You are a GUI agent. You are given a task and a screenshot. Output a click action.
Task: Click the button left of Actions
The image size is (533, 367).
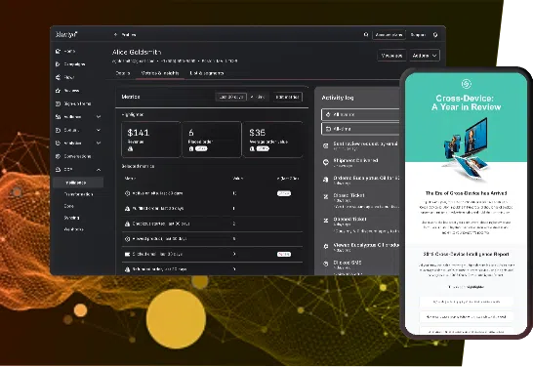point(391,56)
